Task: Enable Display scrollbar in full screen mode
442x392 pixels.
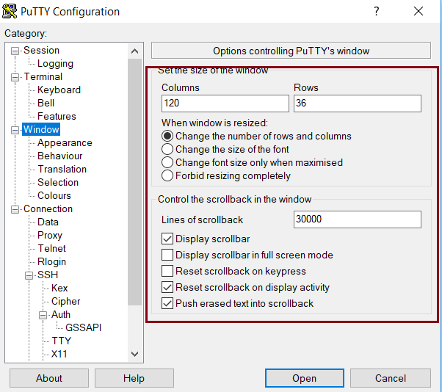Action: [167, 255]
